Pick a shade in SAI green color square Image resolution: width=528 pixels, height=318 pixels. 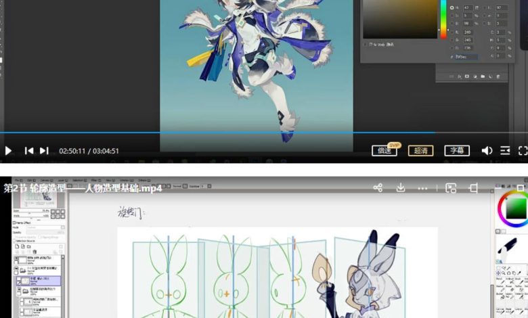(x=516, y=208)
